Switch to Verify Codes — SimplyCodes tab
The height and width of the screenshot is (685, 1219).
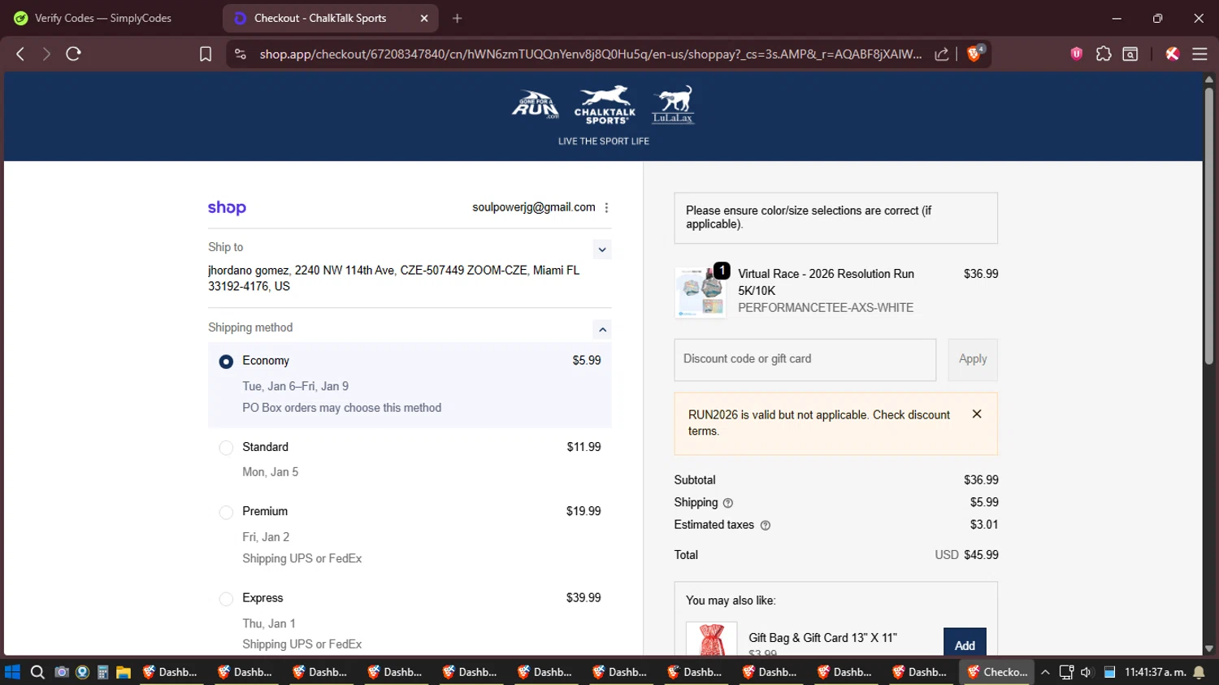[x=103, y=18]
